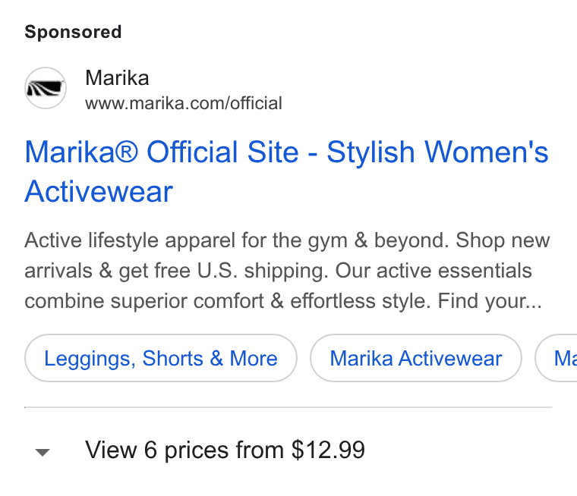The height and width of the screenshot is (496, 577).
Task: Click the "Official Site" words in the title
Action: click(222, 152)
